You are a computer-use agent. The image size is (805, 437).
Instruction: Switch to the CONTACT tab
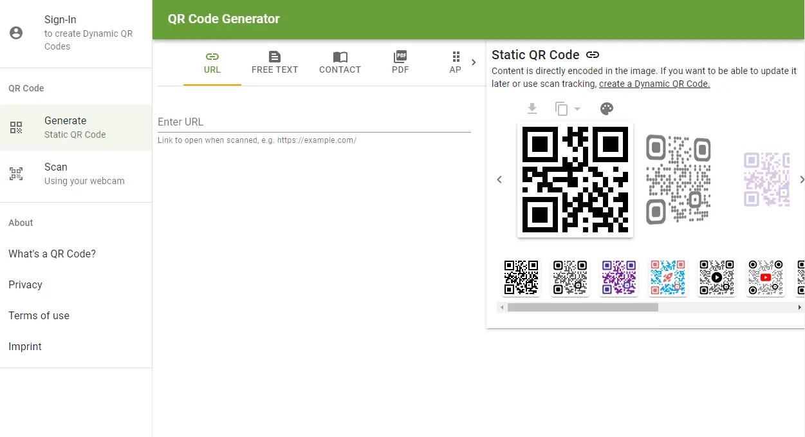point(340,63)
